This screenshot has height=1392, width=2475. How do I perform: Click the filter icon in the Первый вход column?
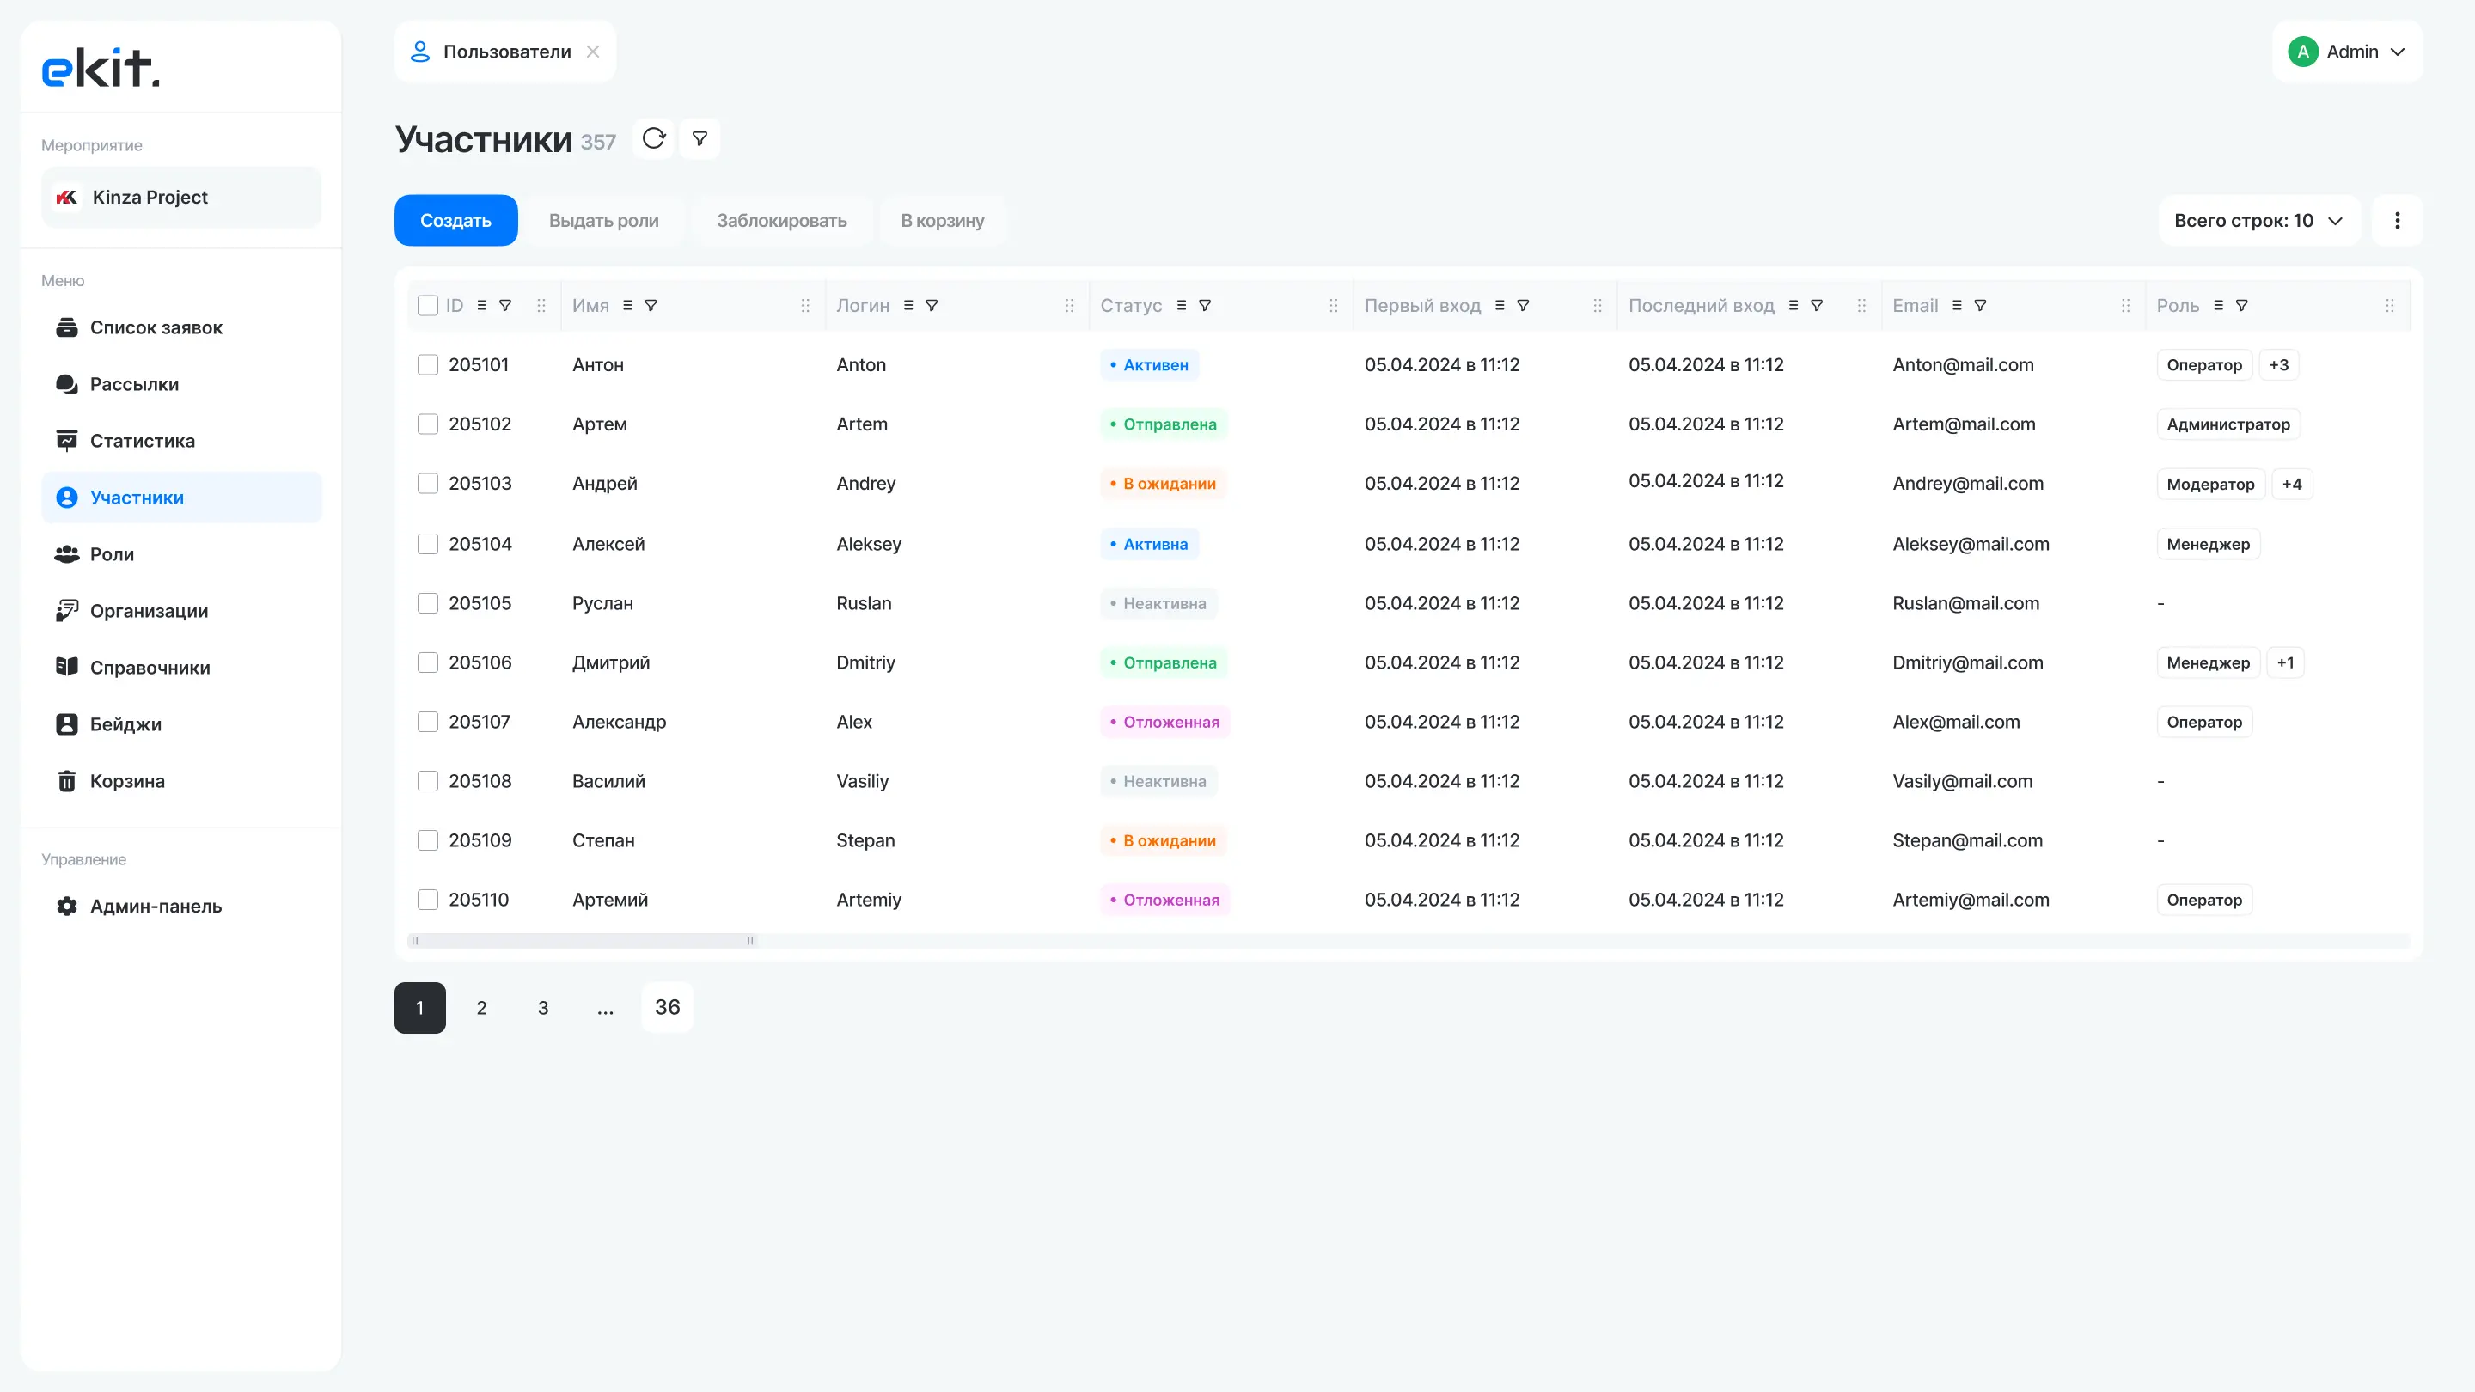(x=1523, y=306)
